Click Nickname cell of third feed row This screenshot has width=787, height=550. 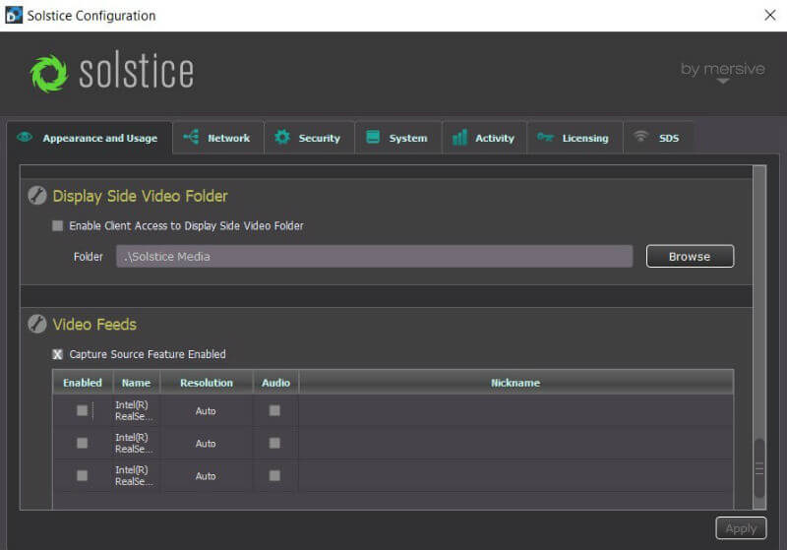515,476
